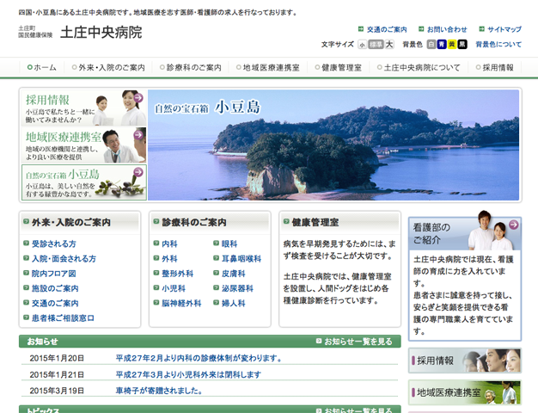
Task: Open news 平成27年2月より内科の診療体制が変わります
Action: coord(199,359)
